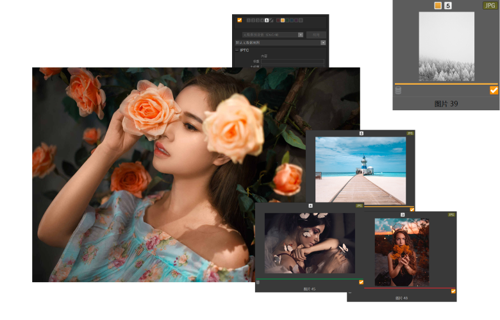Select the lighthouse pier thumbnail
Viewport: 500px width, 320px height.
coord(360,170)
